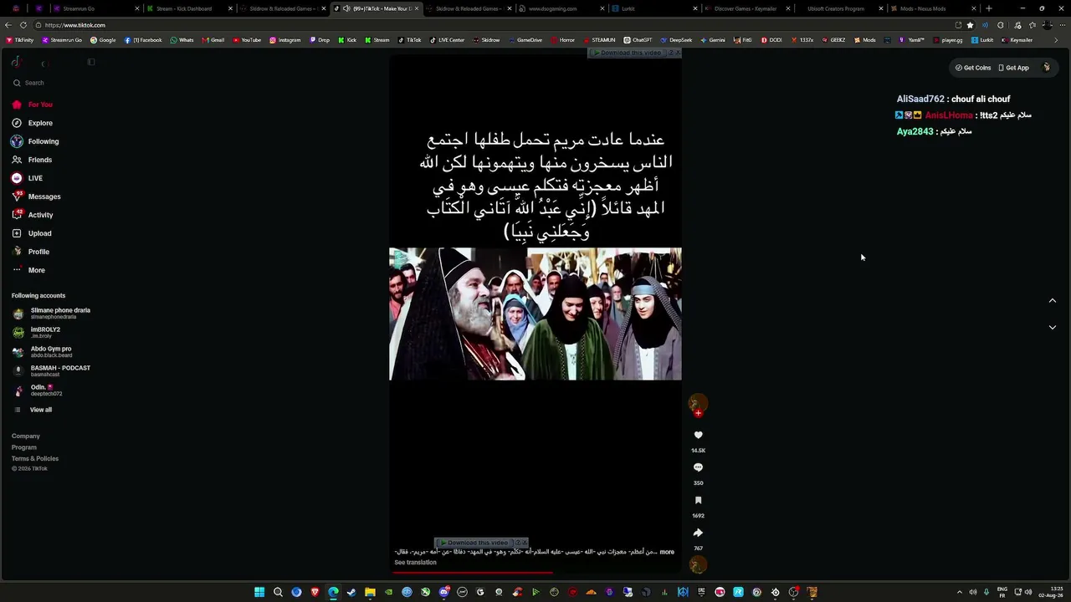This screenshot has width=1071, height=602.
Task: Click the TikTok logo in the sidebar
Action: [x=16, y=62]
